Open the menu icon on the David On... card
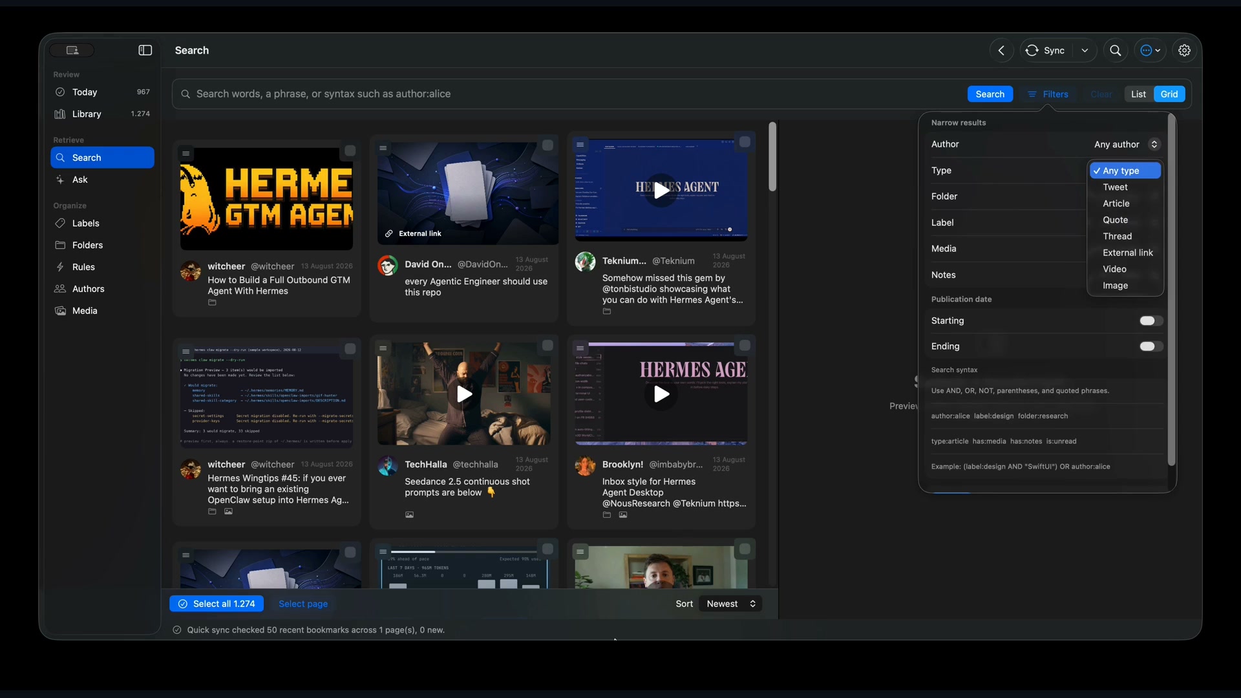Image resolution: width=1241 pixels, height=698 pixels. tap(383, 148)
